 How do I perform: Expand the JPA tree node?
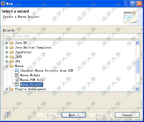click(x=7, y=61)
